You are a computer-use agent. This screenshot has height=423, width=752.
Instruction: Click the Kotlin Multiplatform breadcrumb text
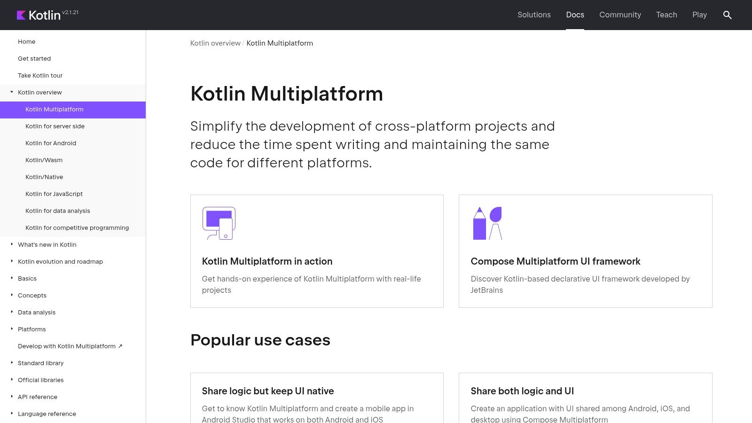point(280,43)
